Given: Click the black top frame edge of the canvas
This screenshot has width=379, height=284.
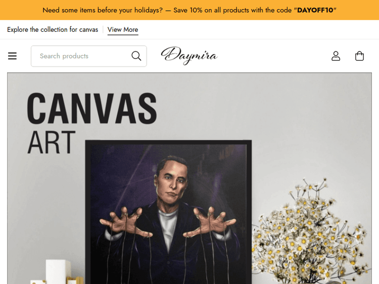Looking at the screenshot, I should 168,142.
